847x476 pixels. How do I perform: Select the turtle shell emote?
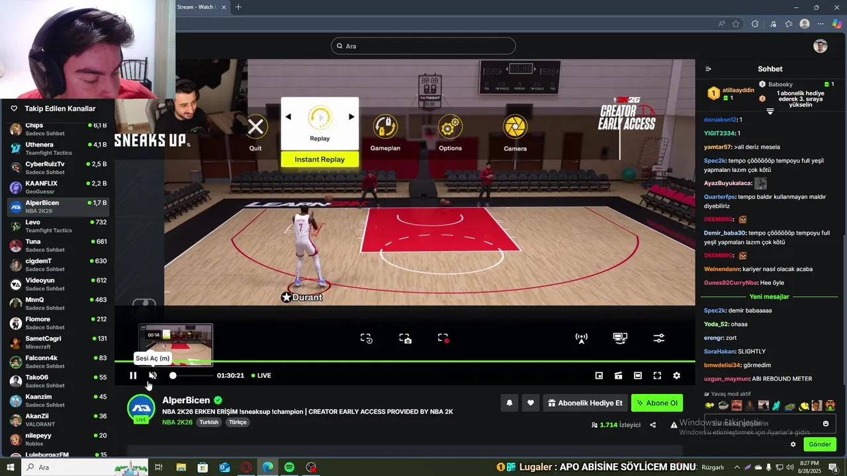[x=723, y=405]
